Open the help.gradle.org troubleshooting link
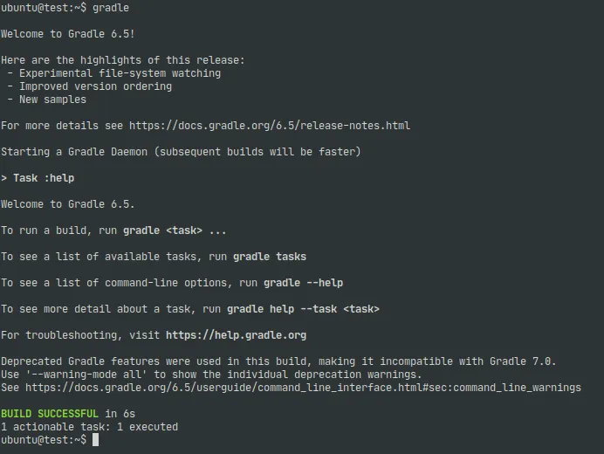The image size is (604, 454). [x=236, y=335]
